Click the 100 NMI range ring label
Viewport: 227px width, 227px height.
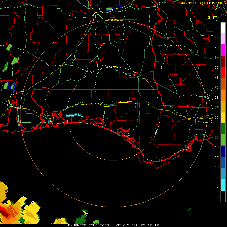tap(113, 20)
